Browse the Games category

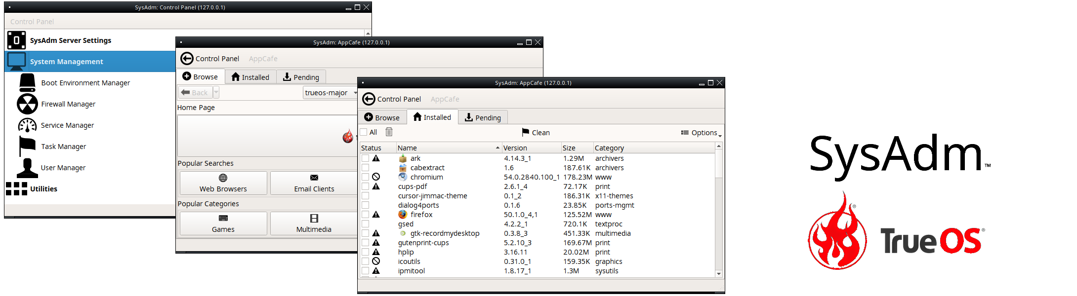coord(223,223)
